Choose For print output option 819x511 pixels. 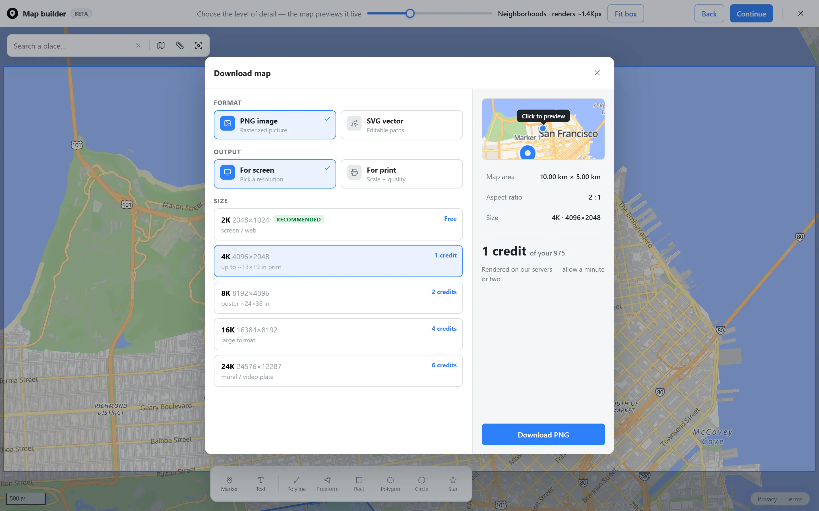coord(402,174)
